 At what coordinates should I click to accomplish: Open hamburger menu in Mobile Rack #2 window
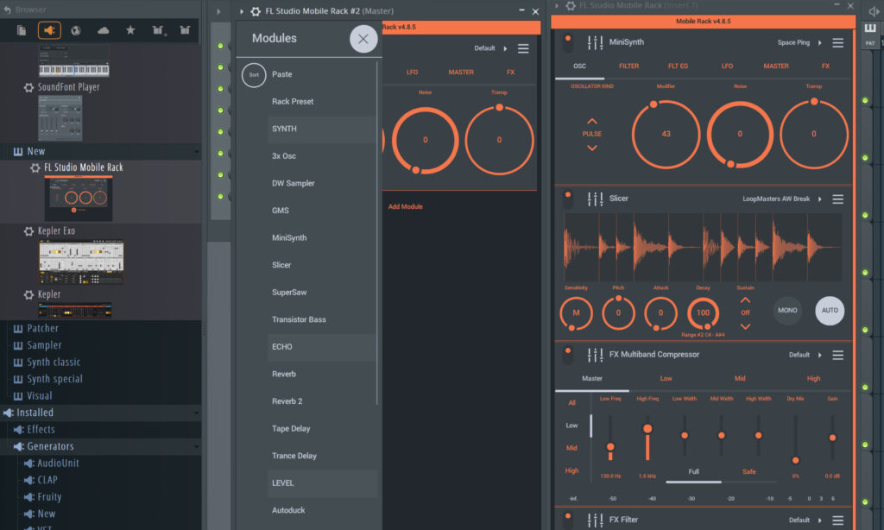click(x=523, y=48)
